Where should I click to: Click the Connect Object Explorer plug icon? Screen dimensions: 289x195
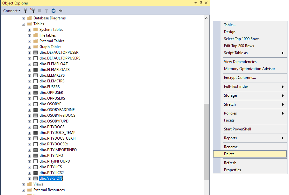coord(26,11)
